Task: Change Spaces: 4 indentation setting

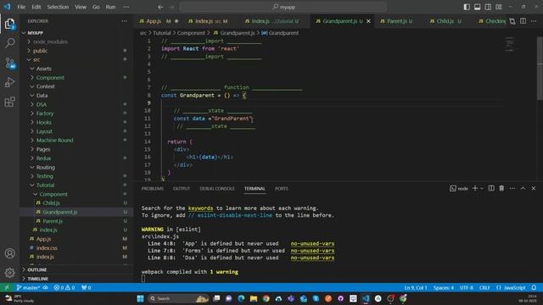Action: coord(444,288)
